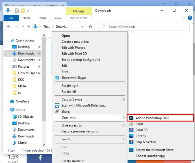Switch to the Home ribbon tab
The height and width of the screenshot is (163, 195).
click(x=27, y=18)
